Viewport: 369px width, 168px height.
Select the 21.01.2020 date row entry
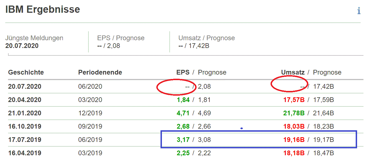[25, 113]
